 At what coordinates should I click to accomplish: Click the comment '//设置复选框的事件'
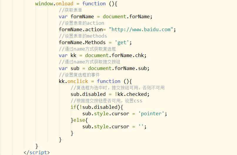coord(79,75)
